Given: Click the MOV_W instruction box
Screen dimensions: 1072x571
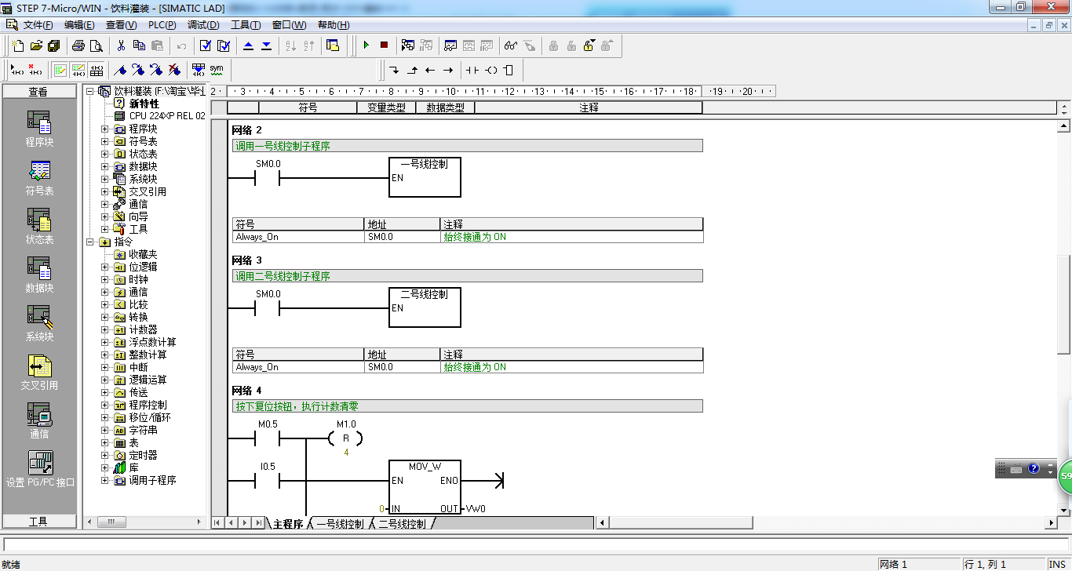Looking at the screenshot, I should pyautogui.click(x=425, y=487).
